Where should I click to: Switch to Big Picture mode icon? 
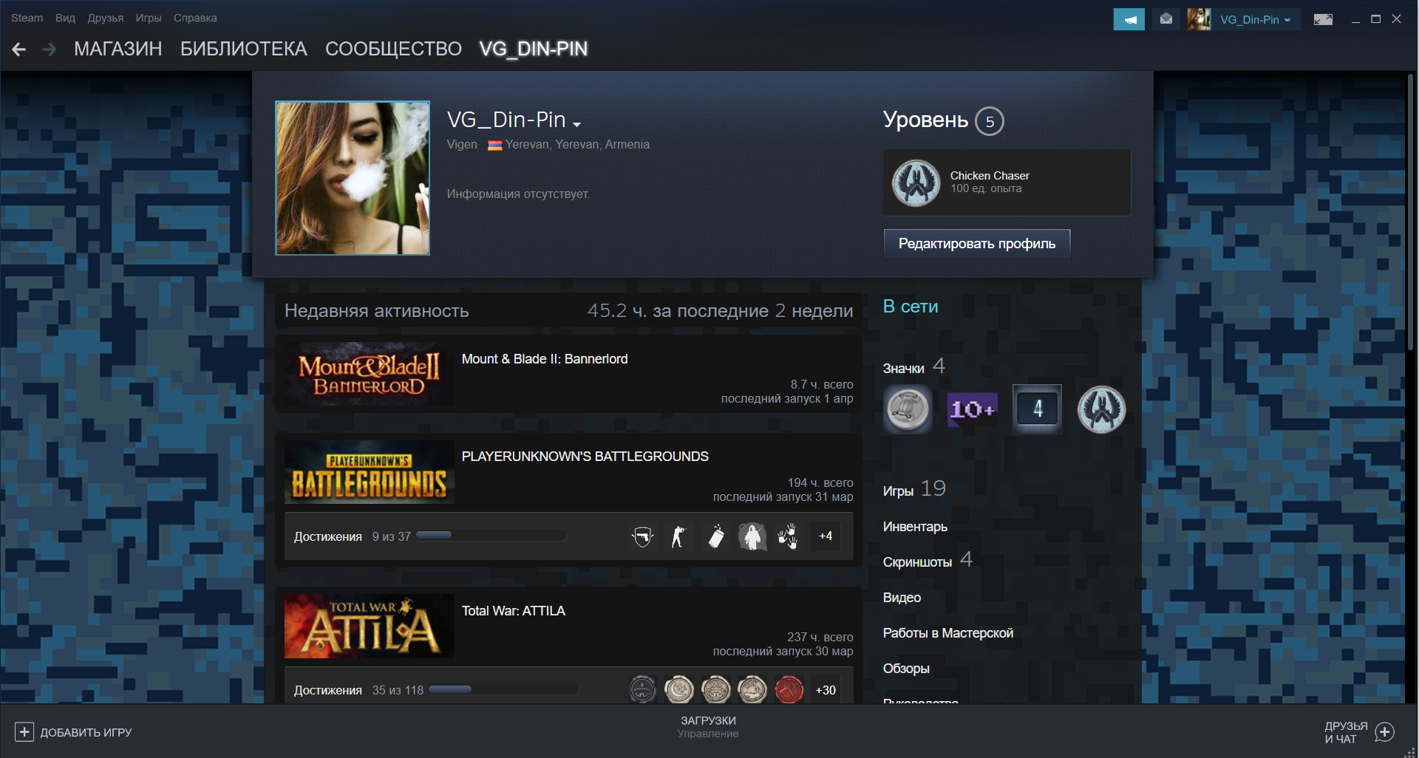[1323, 19]
